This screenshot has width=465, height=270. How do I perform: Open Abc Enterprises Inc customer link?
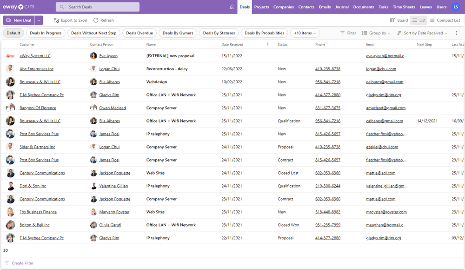coord(36,69)
